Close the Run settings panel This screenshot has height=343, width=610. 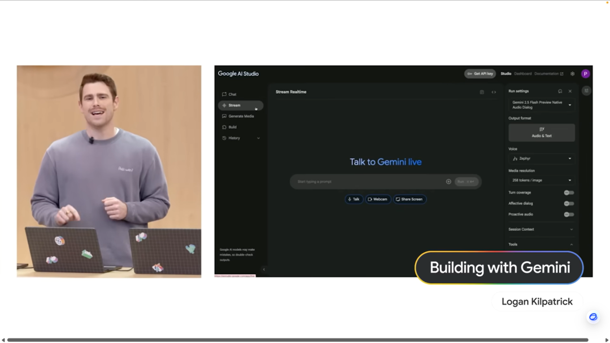coord(570,91)
